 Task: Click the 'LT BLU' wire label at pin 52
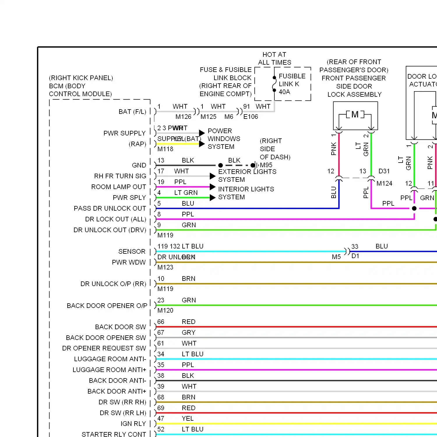(193, 429)
